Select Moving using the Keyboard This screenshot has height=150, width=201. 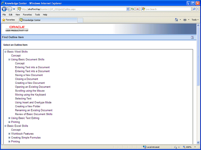(30, 95)
